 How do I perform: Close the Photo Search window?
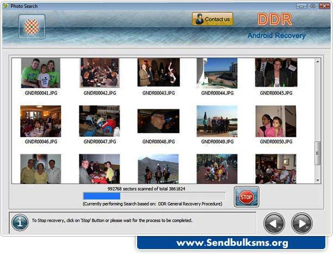tap(324, 6)
